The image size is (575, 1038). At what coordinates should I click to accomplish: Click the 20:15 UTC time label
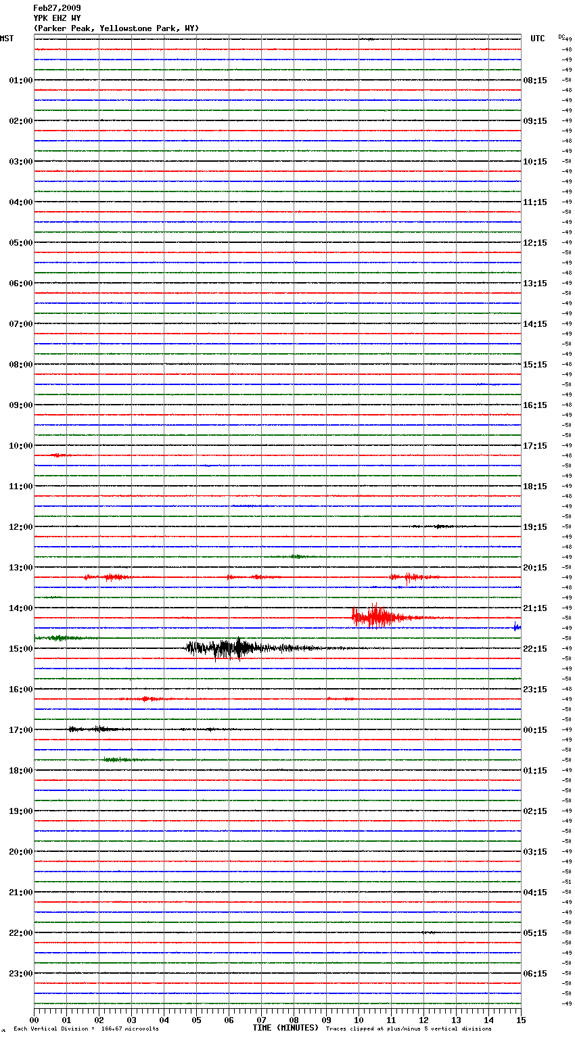click(535, 568)
